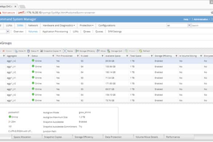Image resolution: width=213 pixels, height=142 pixels.
Task: Open the Network top navigation tab
Action: click(33, 25)
